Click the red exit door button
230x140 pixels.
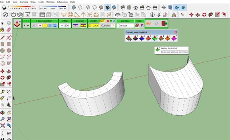[164, 23]
